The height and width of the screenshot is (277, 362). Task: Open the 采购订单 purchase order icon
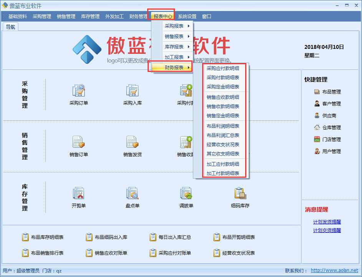(x=79, y=91)
